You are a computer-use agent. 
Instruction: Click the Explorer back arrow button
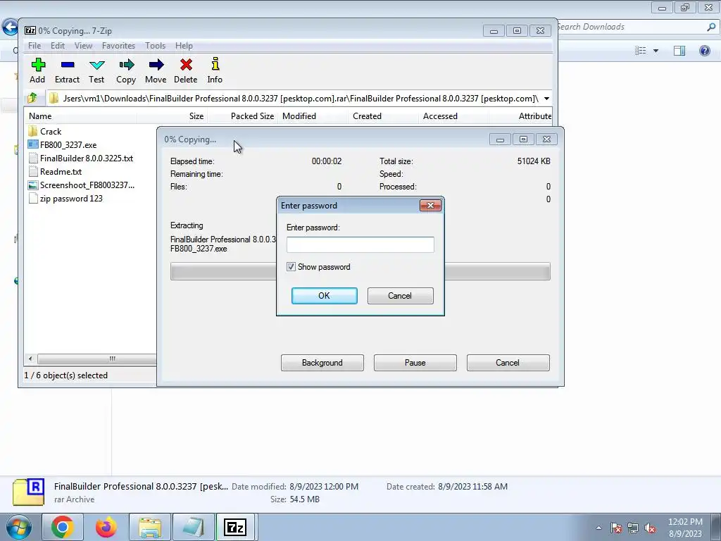tap(10, 27)
